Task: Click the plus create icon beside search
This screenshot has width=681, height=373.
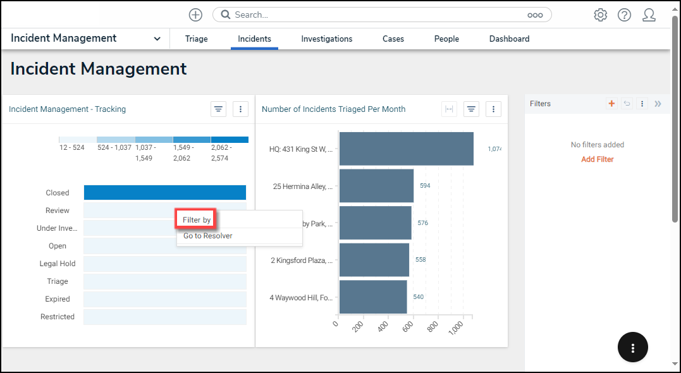Action: tap(196, 15)
